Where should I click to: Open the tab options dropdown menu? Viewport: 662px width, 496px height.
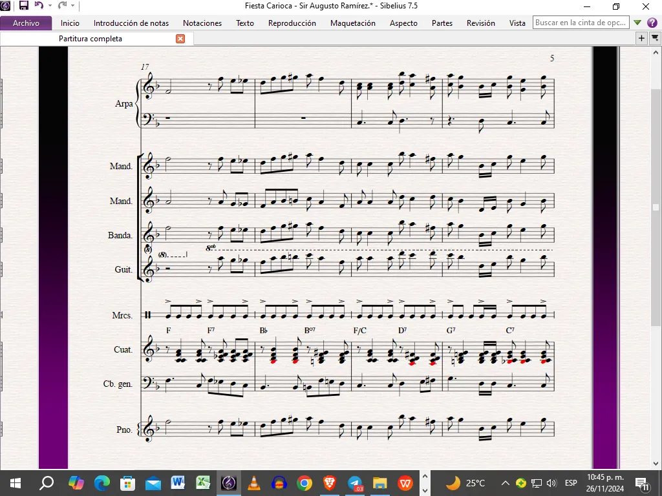[655, 38]
